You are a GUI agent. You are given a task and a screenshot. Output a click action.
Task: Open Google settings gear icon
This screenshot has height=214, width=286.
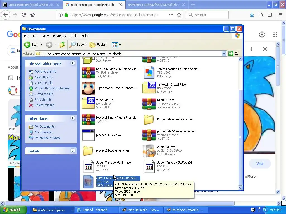tap(262, 35)
